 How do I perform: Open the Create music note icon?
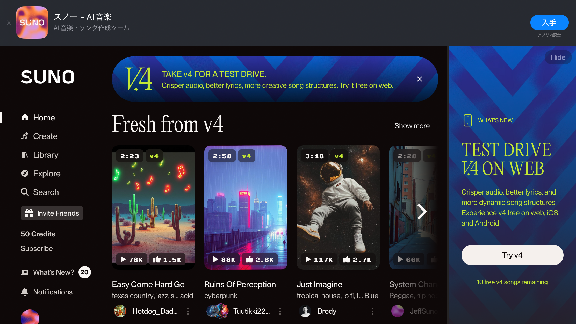point(25,136)
